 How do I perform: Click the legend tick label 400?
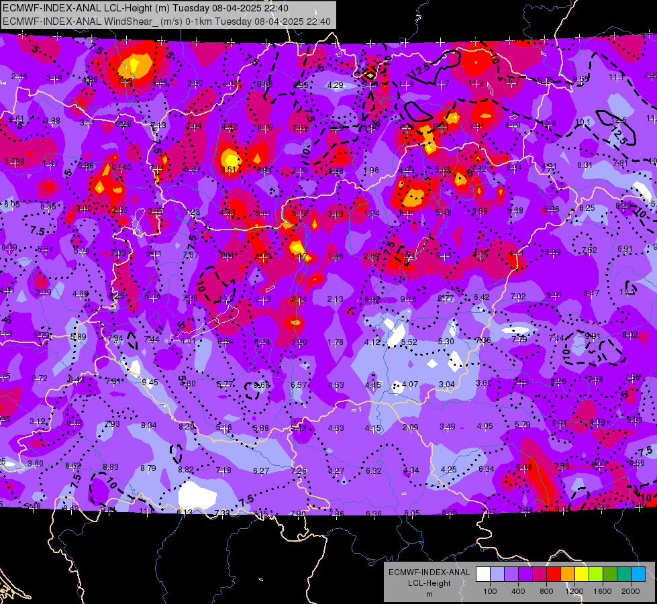coord(518,591)
